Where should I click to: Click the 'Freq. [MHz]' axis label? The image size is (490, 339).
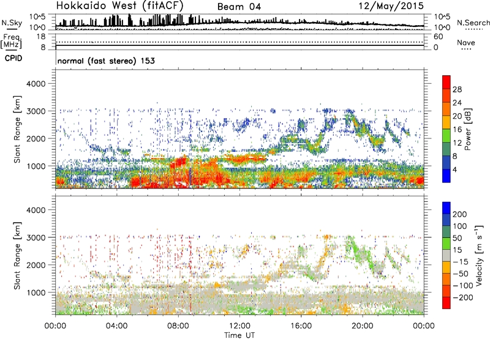pyautogui.click(x=12, y=41)
